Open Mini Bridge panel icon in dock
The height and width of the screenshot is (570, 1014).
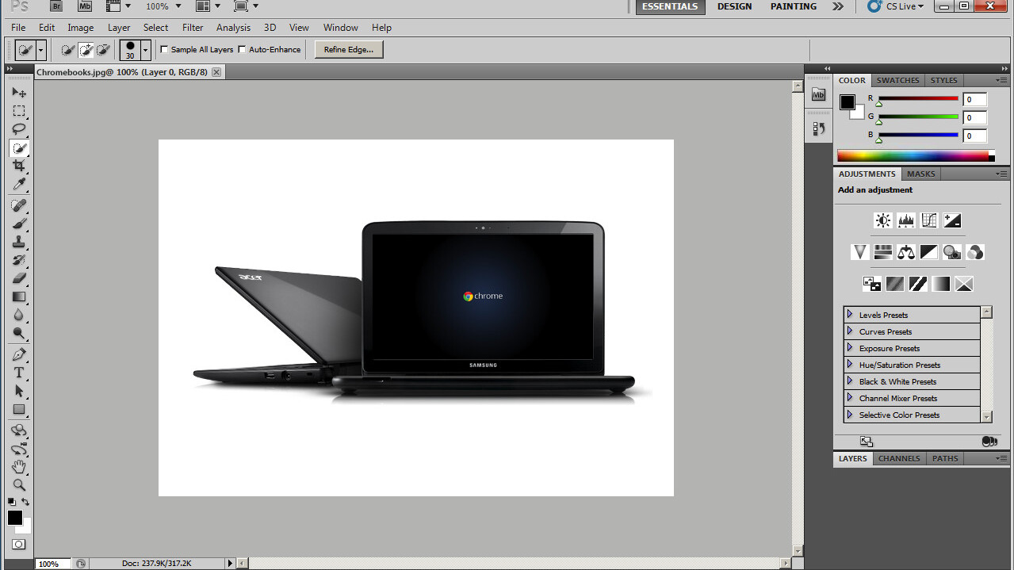pos(819,94)
